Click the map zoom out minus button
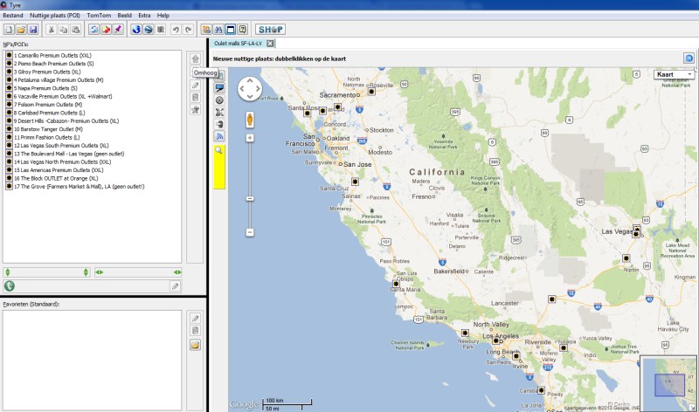699x412 pixels. 250,232
